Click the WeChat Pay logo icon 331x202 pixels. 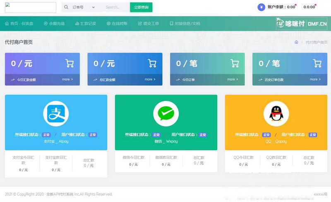tap(166, 114)
